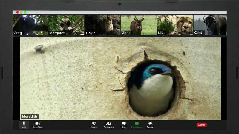
Task: Start recording with the Record icon
Action: pos(150,125)
